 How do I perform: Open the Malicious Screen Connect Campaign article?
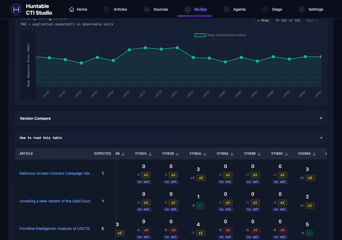tap(55, 173)
